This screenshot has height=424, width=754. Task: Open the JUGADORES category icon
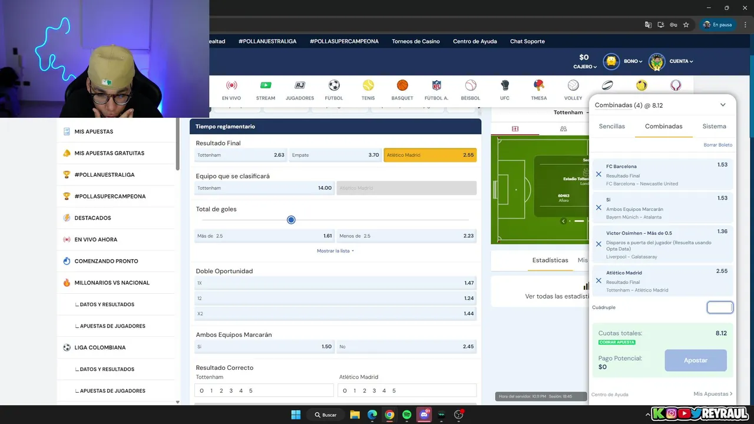[300, 85]
